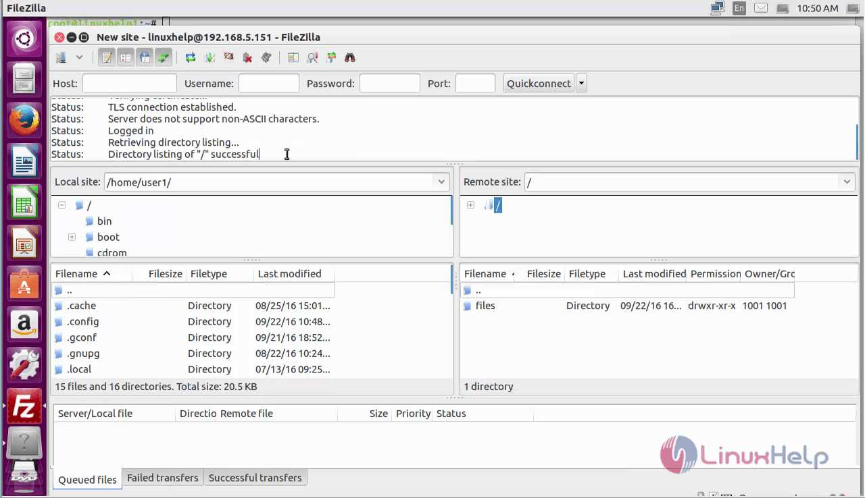
Task: Collapse the local root "/" tree node
Action: (61, 205)
